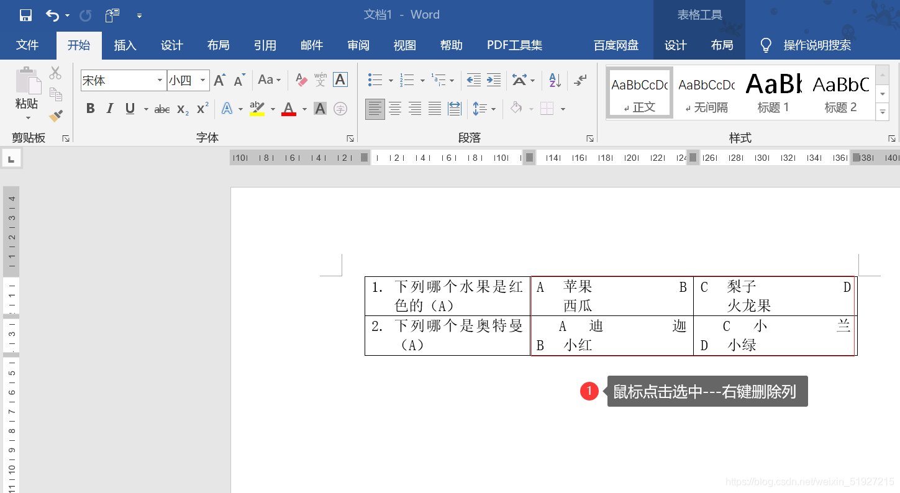The width and height of the screenshot is (900, 493).
Task: Open the change case Aa dropdown
Action: point(269,79)
